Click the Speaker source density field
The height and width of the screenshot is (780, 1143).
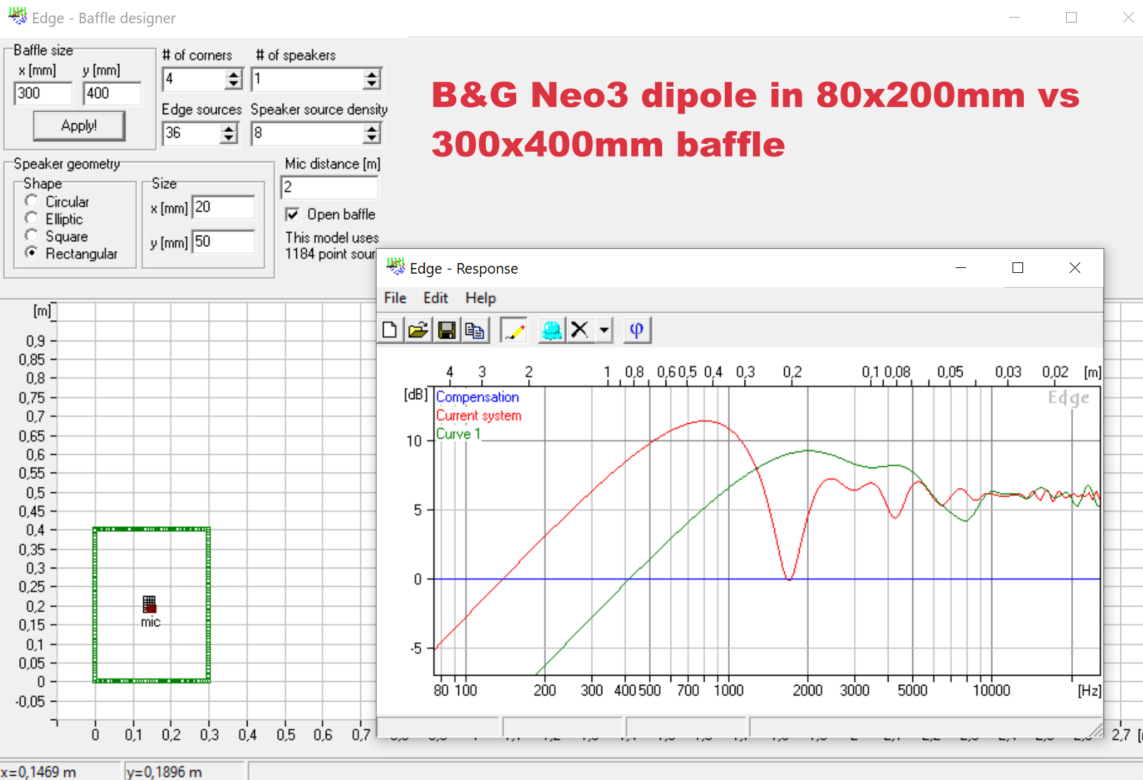point(308,133)
